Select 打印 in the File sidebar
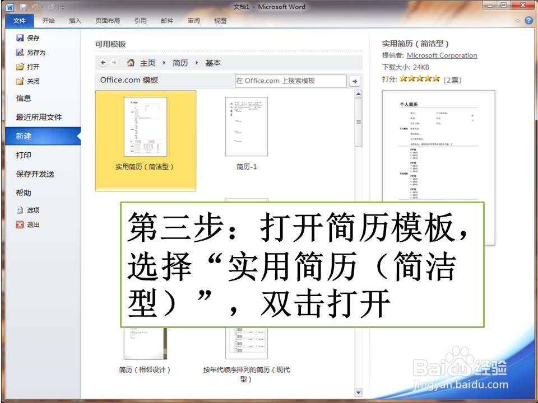The image size is (538, 403). pyautogui.click(x=25, y=155)
